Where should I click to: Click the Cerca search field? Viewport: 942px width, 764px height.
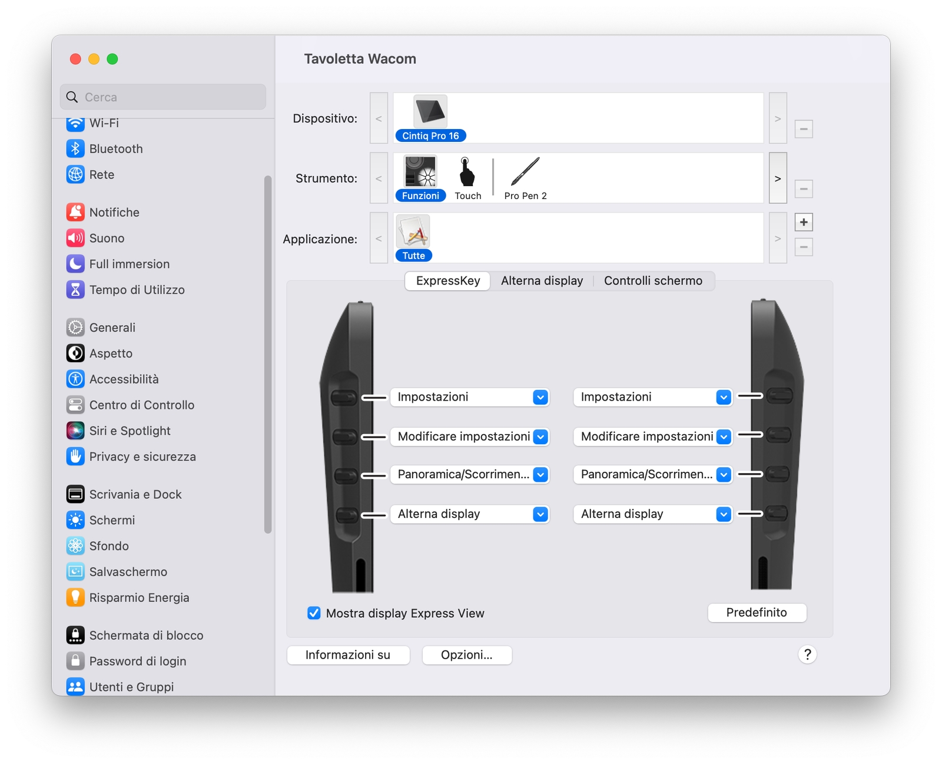pyautogui.click(x=163, y=97)
